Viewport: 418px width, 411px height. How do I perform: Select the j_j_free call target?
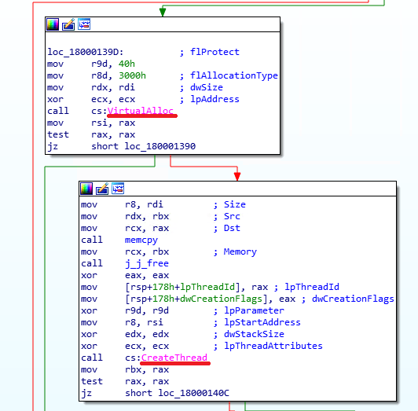point(147,263)
